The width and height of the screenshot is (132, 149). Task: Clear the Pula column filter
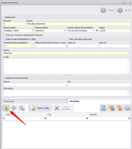[x=45, y=118]
